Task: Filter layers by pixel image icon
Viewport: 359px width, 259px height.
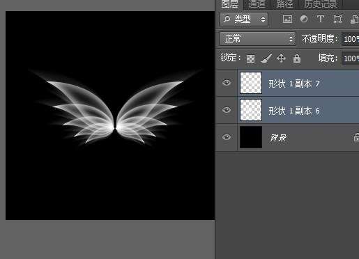Action: click(287, 19)
